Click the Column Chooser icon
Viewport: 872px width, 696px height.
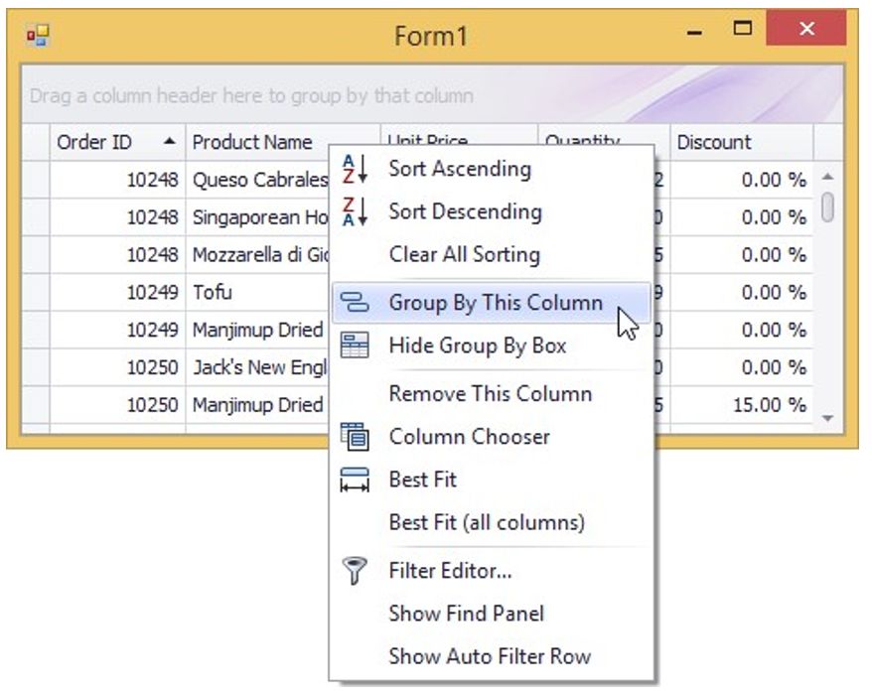coord(355,436)
